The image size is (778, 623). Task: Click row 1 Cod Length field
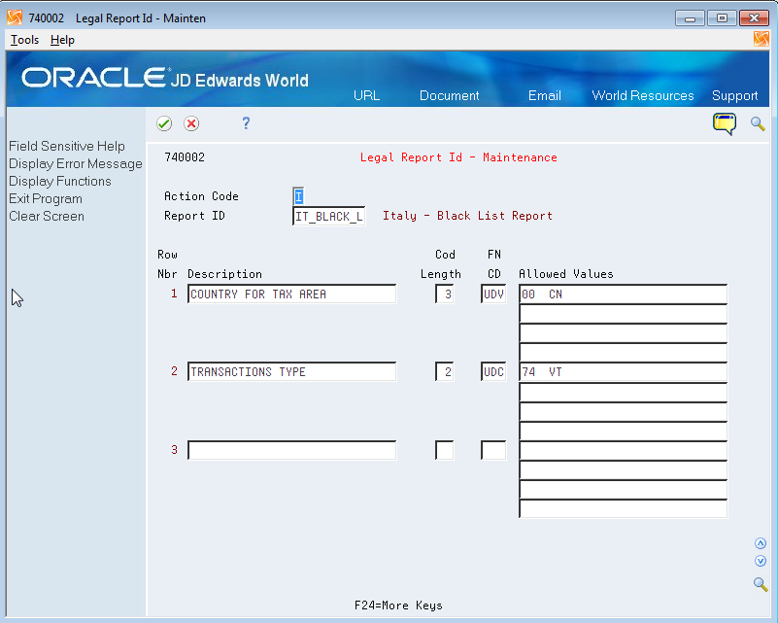pos(445,294)
